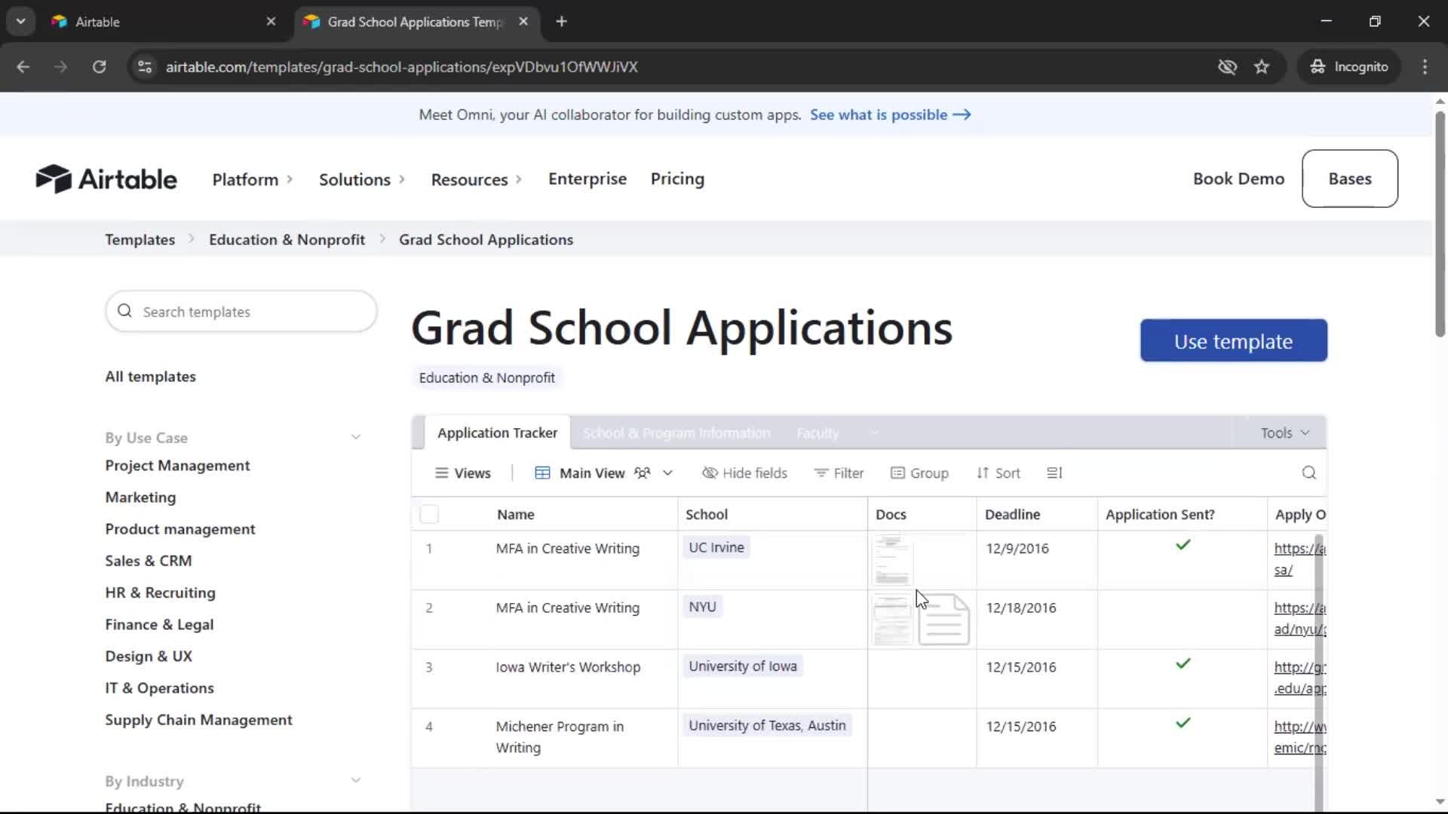The image size is (1448, 814).
Task: Toggle Application Sent checkmark for University of Iowa
Action: (x=1183, y=664)
